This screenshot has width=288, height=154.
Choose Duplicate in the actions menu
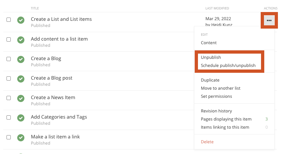[x=210, y=80]
